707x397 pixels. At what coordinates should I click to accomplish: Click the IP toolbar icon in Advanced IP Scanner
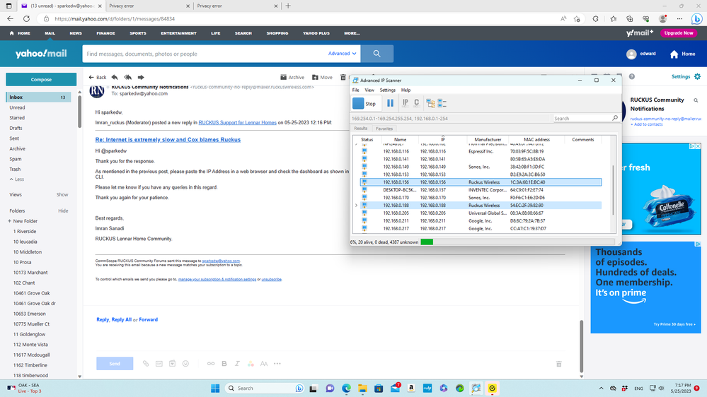405,103
